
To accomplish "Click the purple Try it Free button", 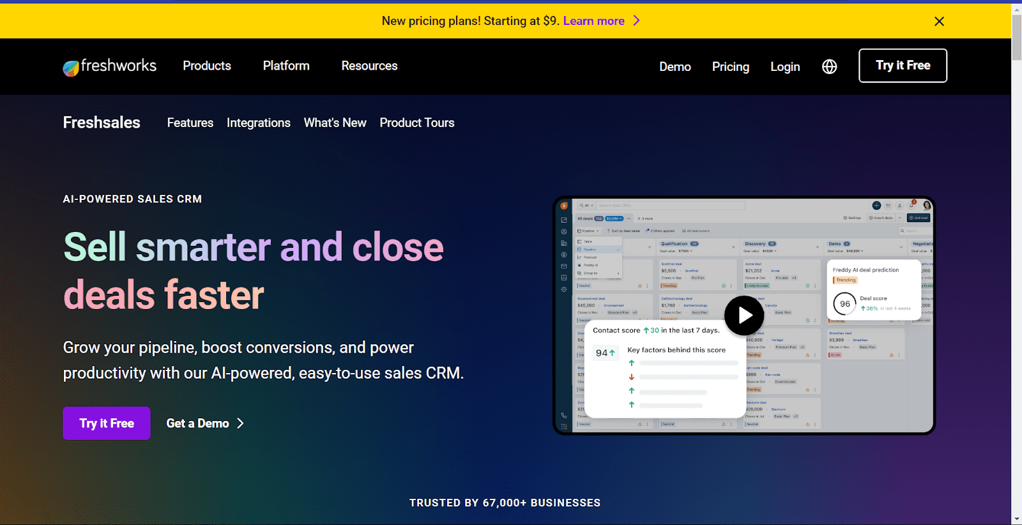I will point(107,423).
